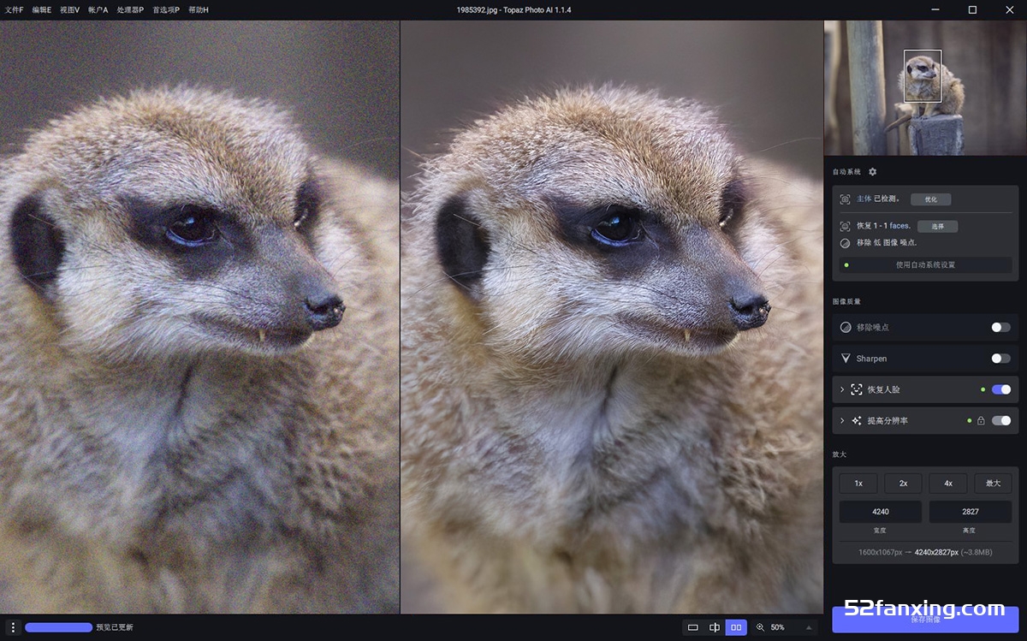The height and width of the screenshot is (641, 1027).
Task: Click the meerkat navigator thumbnail
Action: click(925, 88)
